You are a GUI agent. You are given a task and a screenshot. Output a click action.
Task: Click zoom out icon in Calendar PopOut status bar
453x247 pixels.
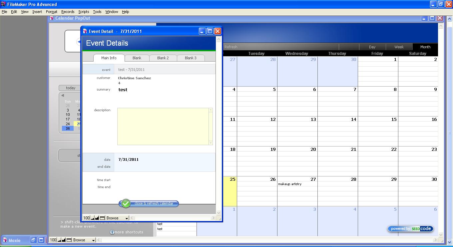click(x=60, y=240)
